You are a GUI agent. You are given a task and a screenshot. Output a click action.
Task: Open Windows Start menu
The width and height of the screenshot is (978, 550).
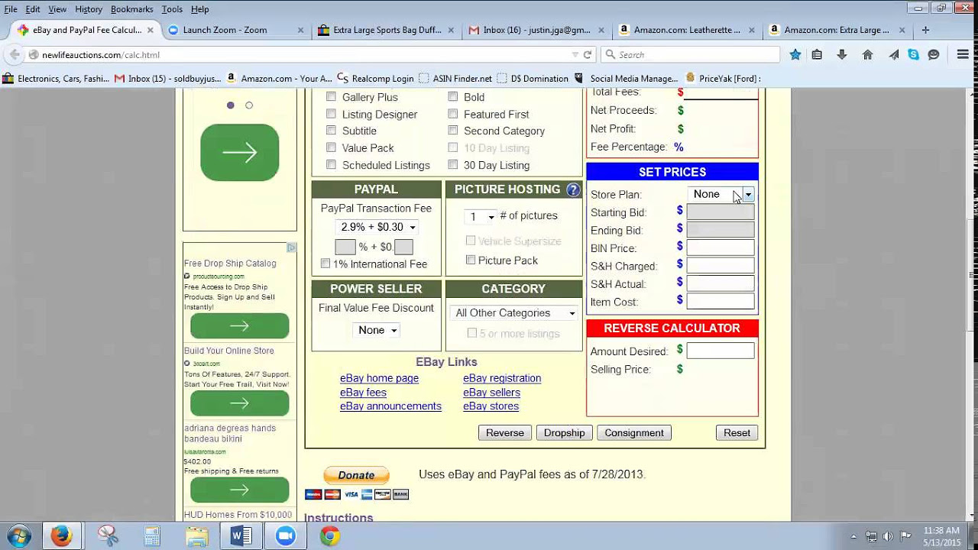click(19, 535)
